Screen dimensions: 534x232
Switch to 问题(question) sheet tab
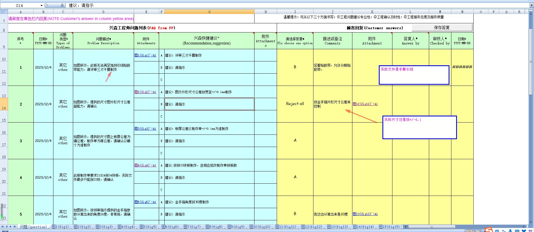[33, 227]
